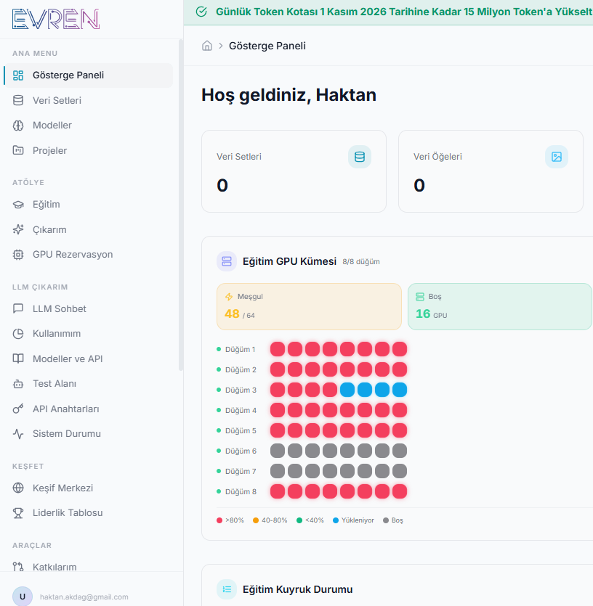Viewport: 593px width, 606px height.
Task: Click the LLM Sohbet chat bubble icon
Action: 18,308
